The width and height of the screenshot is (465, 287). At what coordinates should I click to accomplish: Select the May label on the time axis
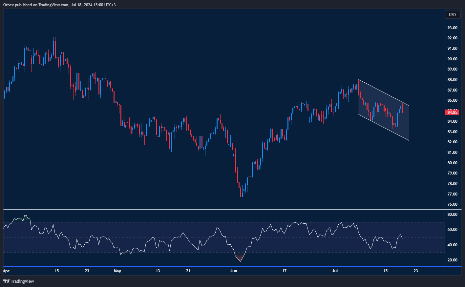point(117,271)
